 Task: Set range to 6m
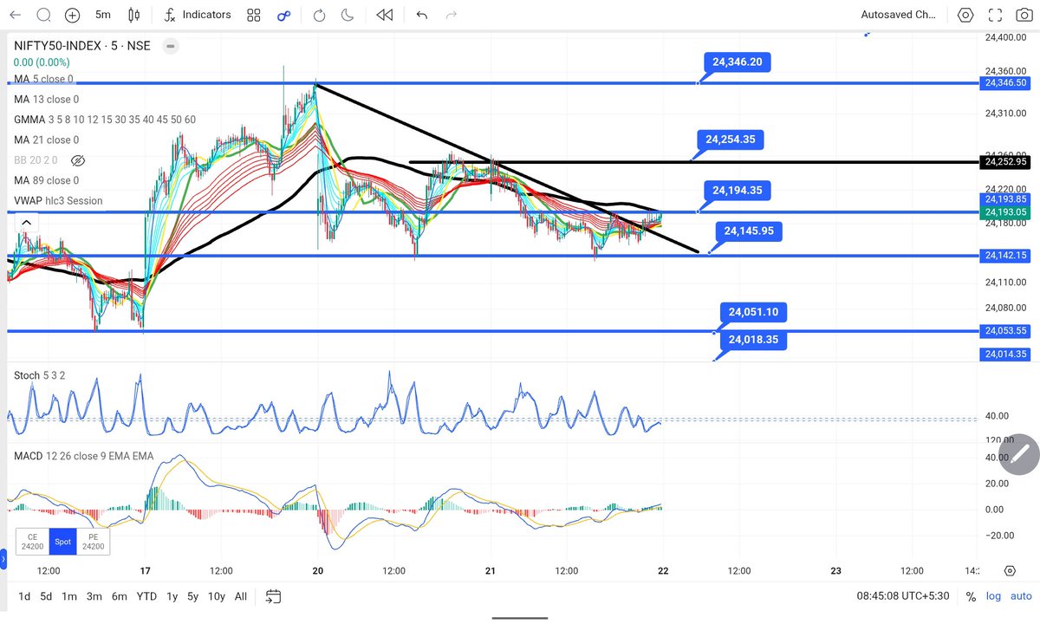tap(120, 596)
